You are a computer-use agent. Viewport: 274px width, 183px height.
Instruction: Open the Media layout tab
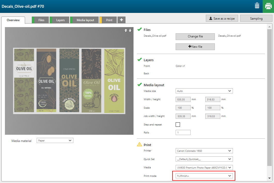pyautogui.click(x=85, y=20)
